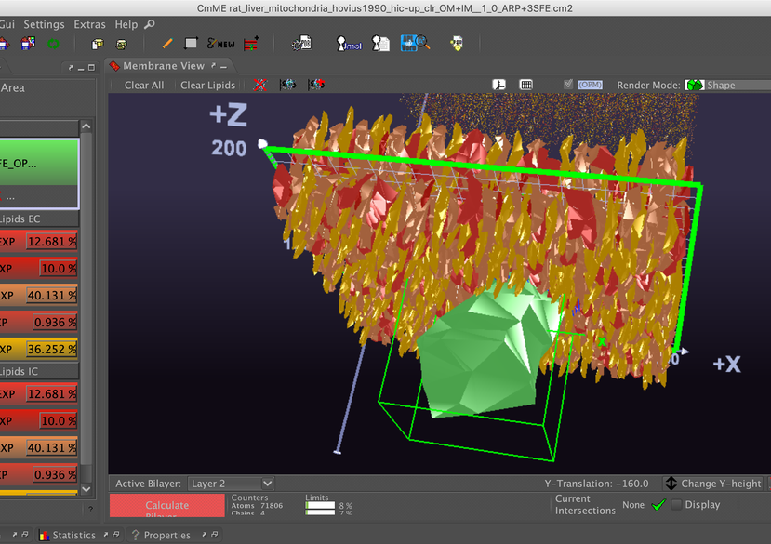Click the magnifier icon next to Help

pyautogui.click(x=150, y=24)
